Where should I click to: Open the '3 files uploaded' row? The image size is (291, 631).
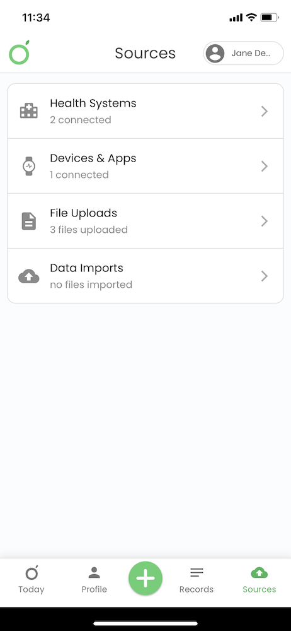coord(145,221)
